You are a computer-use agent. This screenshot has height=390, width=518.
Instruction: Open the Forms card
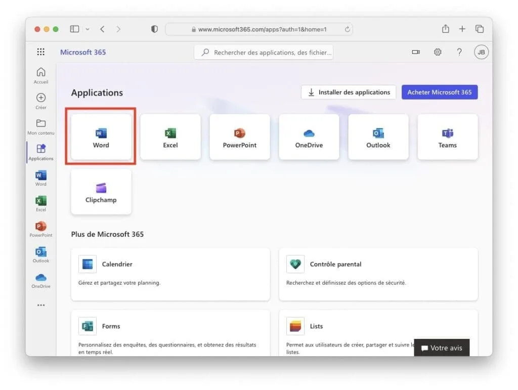pos(170,333)
